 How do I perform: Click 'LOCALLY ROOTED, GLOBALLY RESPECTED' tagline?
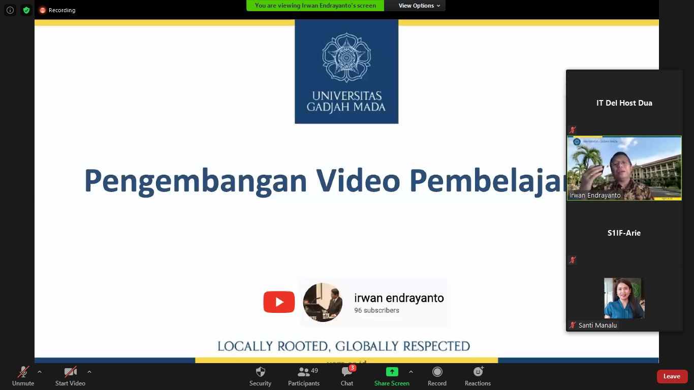343,346
